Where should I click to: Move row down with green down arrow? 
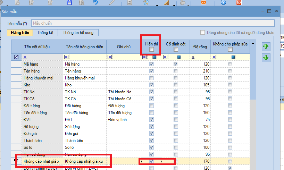pos(266,58)
